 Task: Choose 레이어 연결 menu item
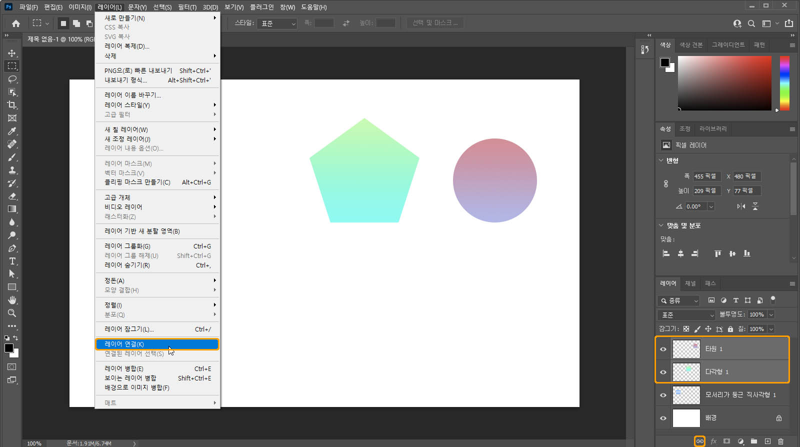click(157, 344)
